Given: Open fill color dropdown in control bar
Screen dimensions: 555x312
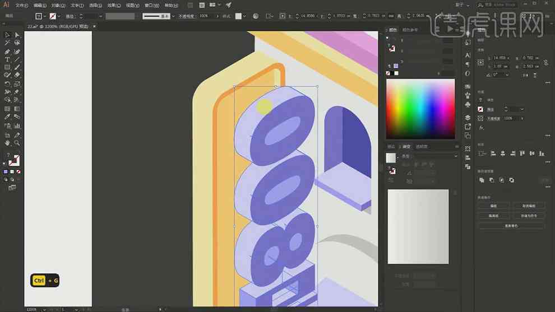Looking at the screenshot, I should click(x=45, y=16).
